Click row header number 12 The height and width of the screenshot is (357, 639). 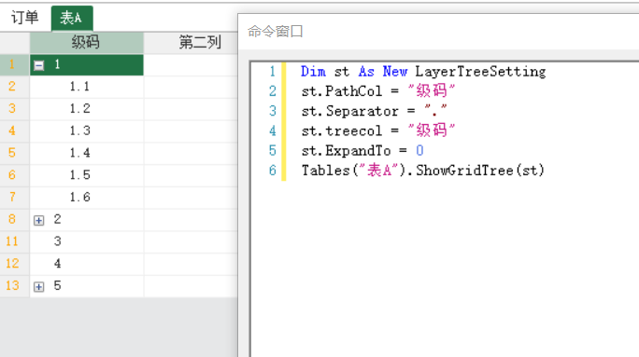tap(15, 264)
